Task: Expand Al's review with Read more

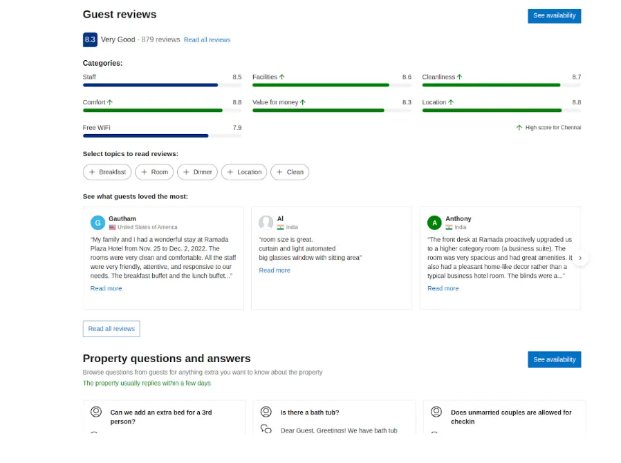Action: click(x=275, y=270)
